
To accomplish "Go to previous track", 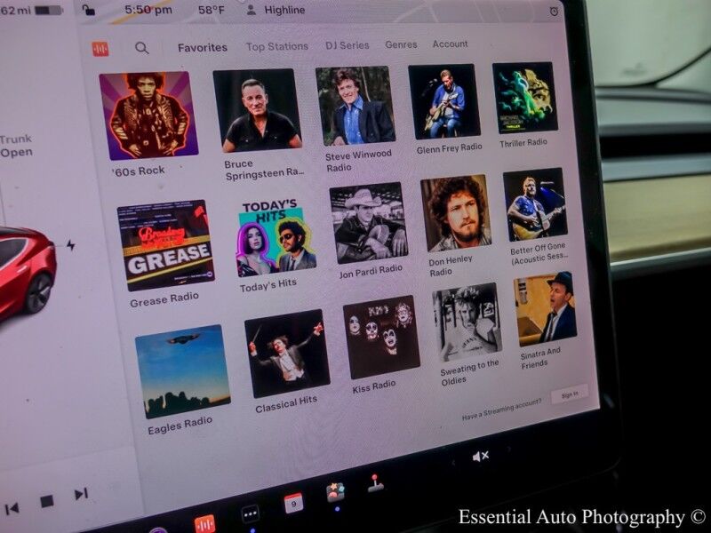I will (12, 509).
